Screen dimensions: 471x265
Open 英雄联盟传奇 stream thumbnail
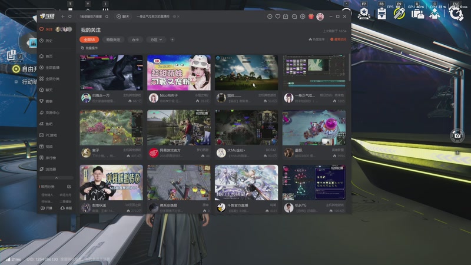click(111, 183)
